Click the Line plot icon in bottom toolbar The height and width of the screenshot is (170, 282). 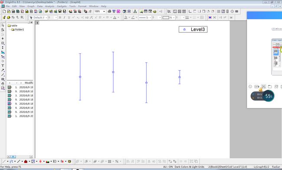pyautogui.click(x=4, y=161)
